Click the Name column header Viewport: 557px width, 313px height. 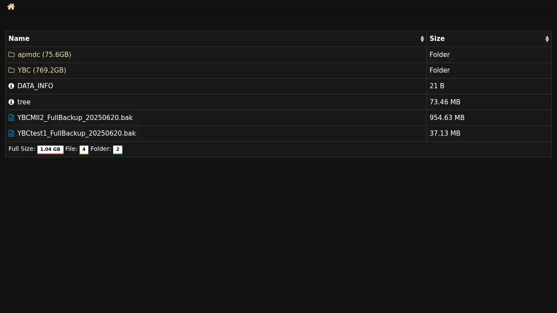pos(19,39)
